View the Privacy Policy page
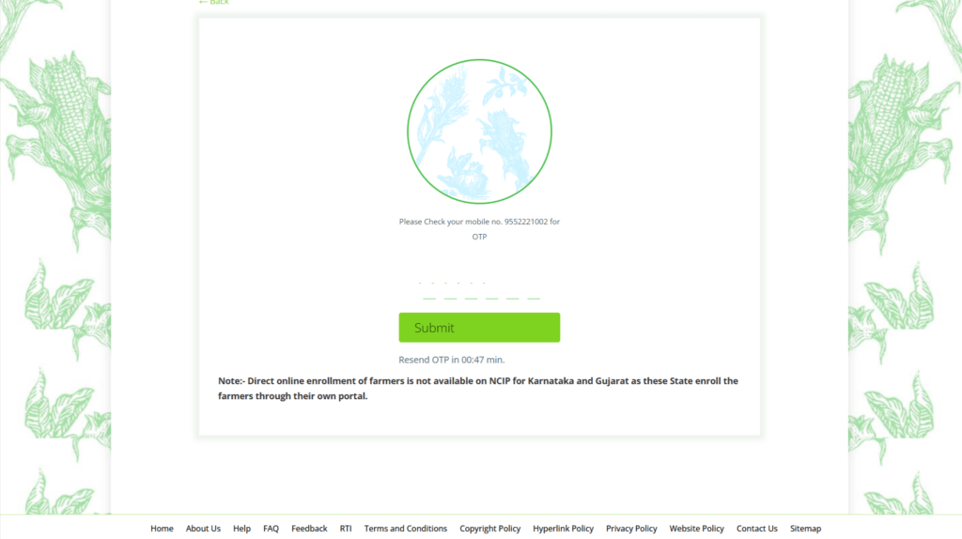The height and width of the screenshot is (539, 962). (x=631, y=528)
